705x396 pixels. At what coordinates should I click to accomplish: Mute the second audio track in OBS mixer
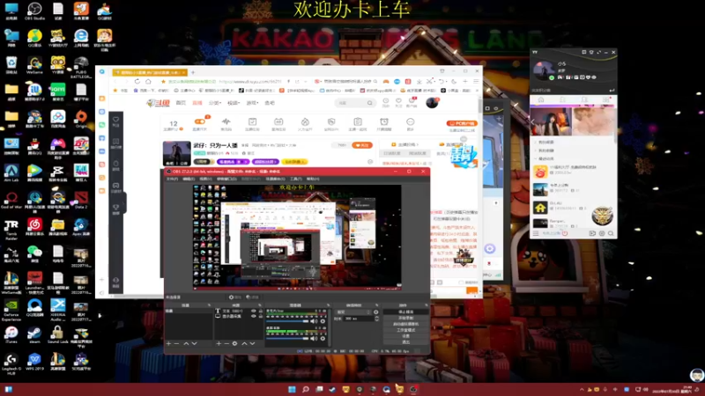pos(315,338)
